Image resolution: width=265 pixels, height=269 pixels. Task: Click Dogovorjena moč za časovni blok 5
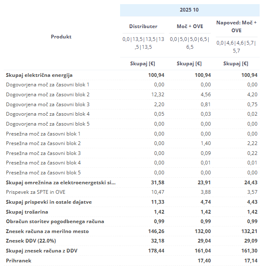coord(48,124)
